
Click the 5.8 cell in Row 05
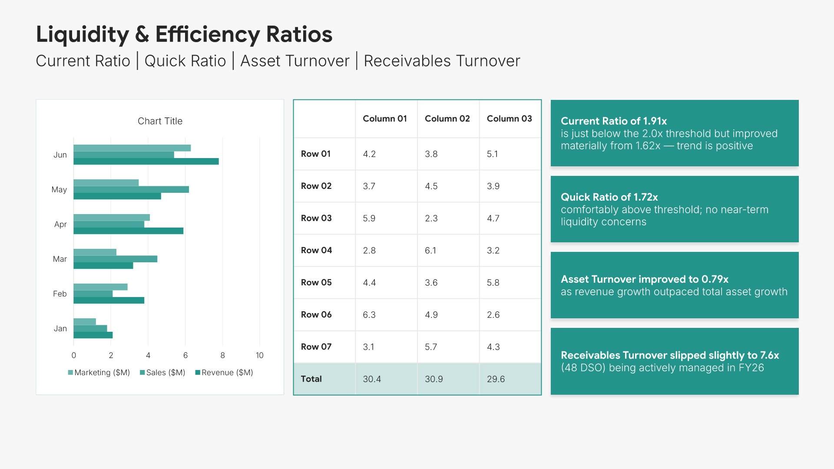point(493,282)
